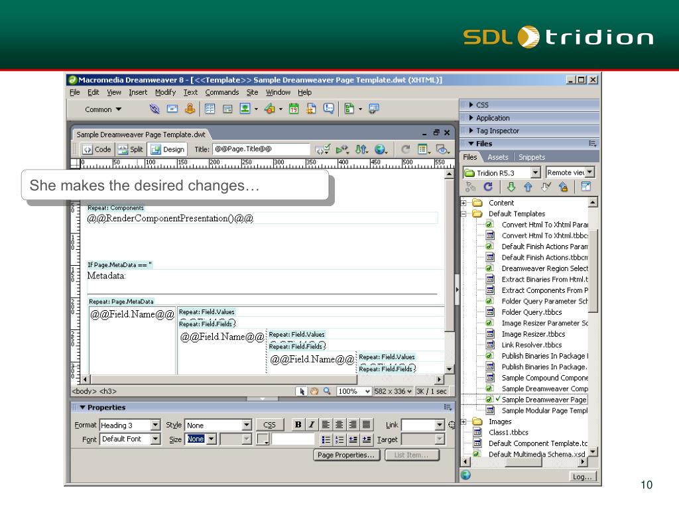The image size is (679, 509).
Task: Refresh the Design view
Action: [405, 149]
